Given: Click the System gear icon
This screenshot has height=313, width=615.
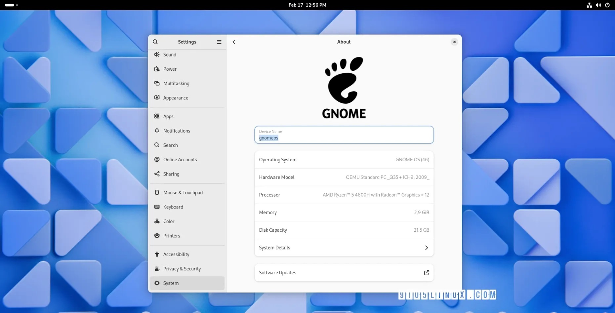Looking at the screenshot, I should pyautogui.click(x=157, y=283).
